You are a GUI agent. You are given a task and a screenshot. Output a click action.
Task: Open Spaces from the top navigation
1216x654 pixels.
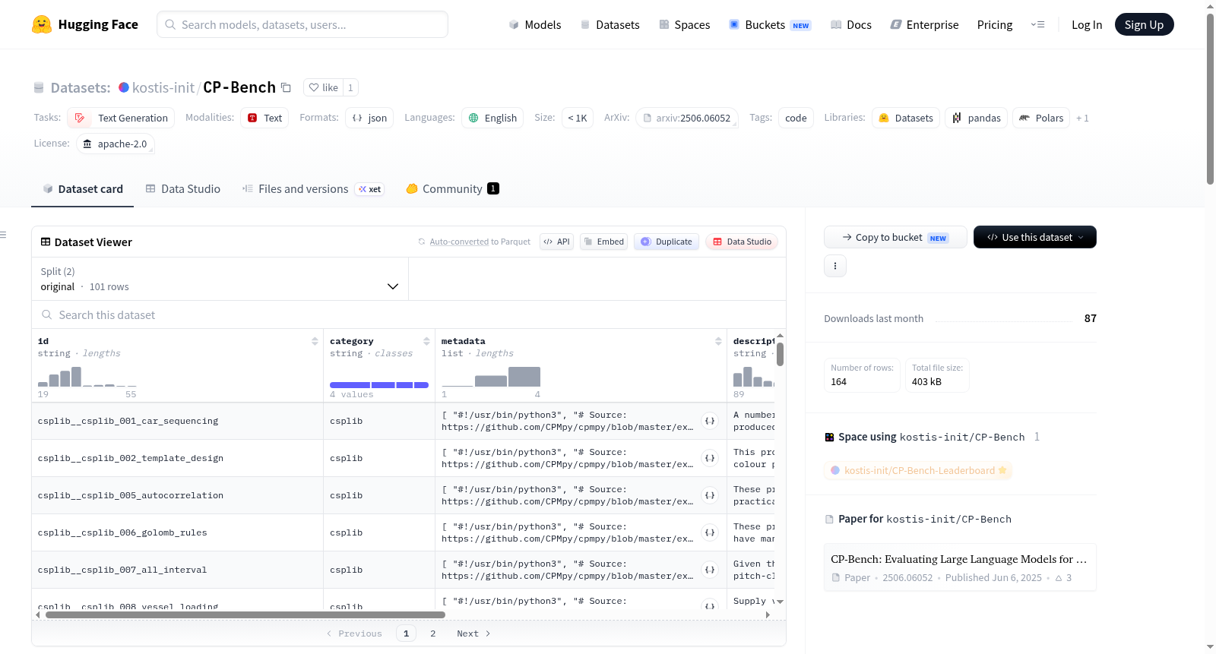click(x=685, y=25)
